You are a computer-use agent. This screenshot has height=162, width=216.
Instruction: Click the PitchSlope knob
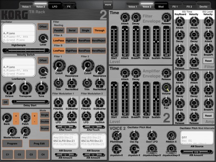click(116, 135)
